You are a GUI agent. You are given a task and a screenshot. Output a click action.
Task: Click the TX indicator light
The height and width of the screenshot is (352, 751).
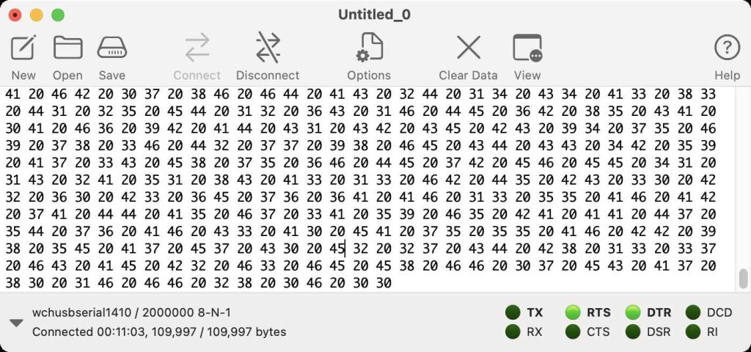coord(513,313)
